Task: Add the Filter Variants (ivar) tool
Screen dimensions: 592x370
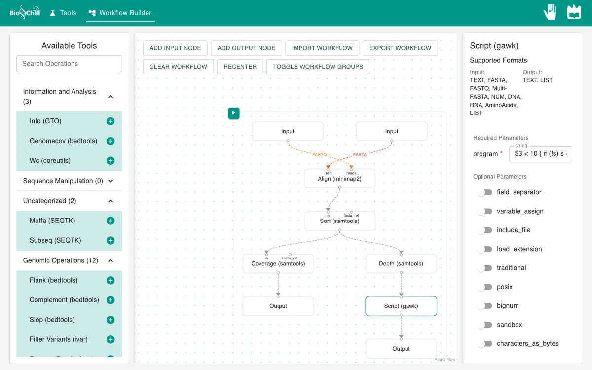Action: click(x=111, y=340)
